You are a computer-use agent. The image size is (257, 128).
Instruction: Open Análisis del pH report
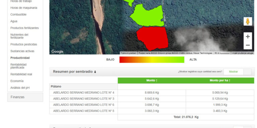pos(20,88)
